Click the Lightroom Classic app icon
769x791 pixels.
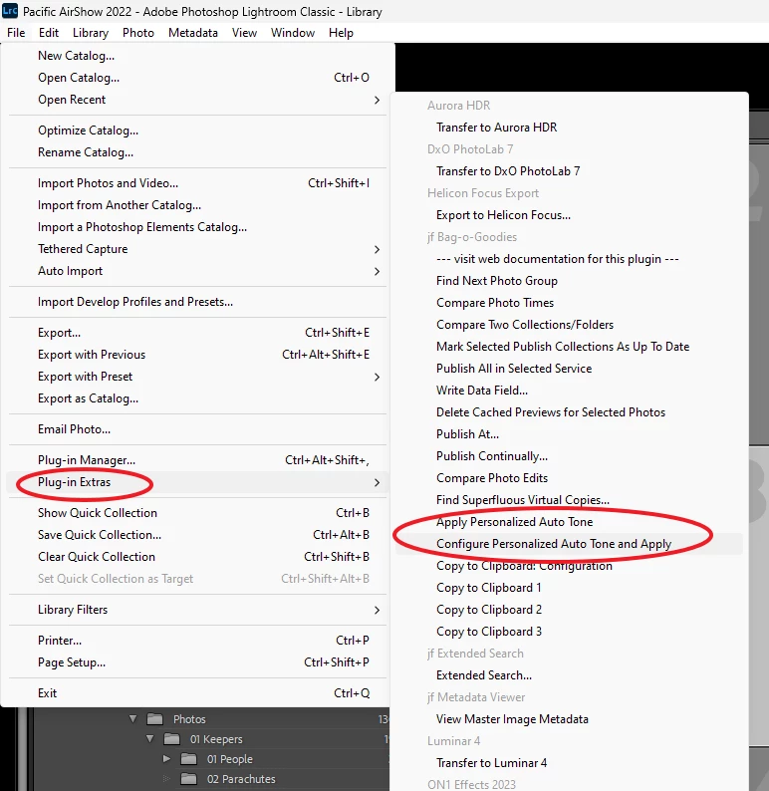10,11
